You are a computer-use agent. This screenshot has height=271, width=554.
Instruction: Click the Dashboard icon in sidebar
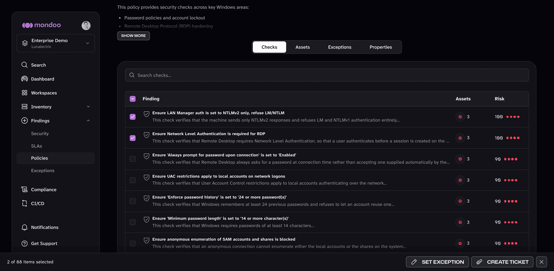(24, 79)
